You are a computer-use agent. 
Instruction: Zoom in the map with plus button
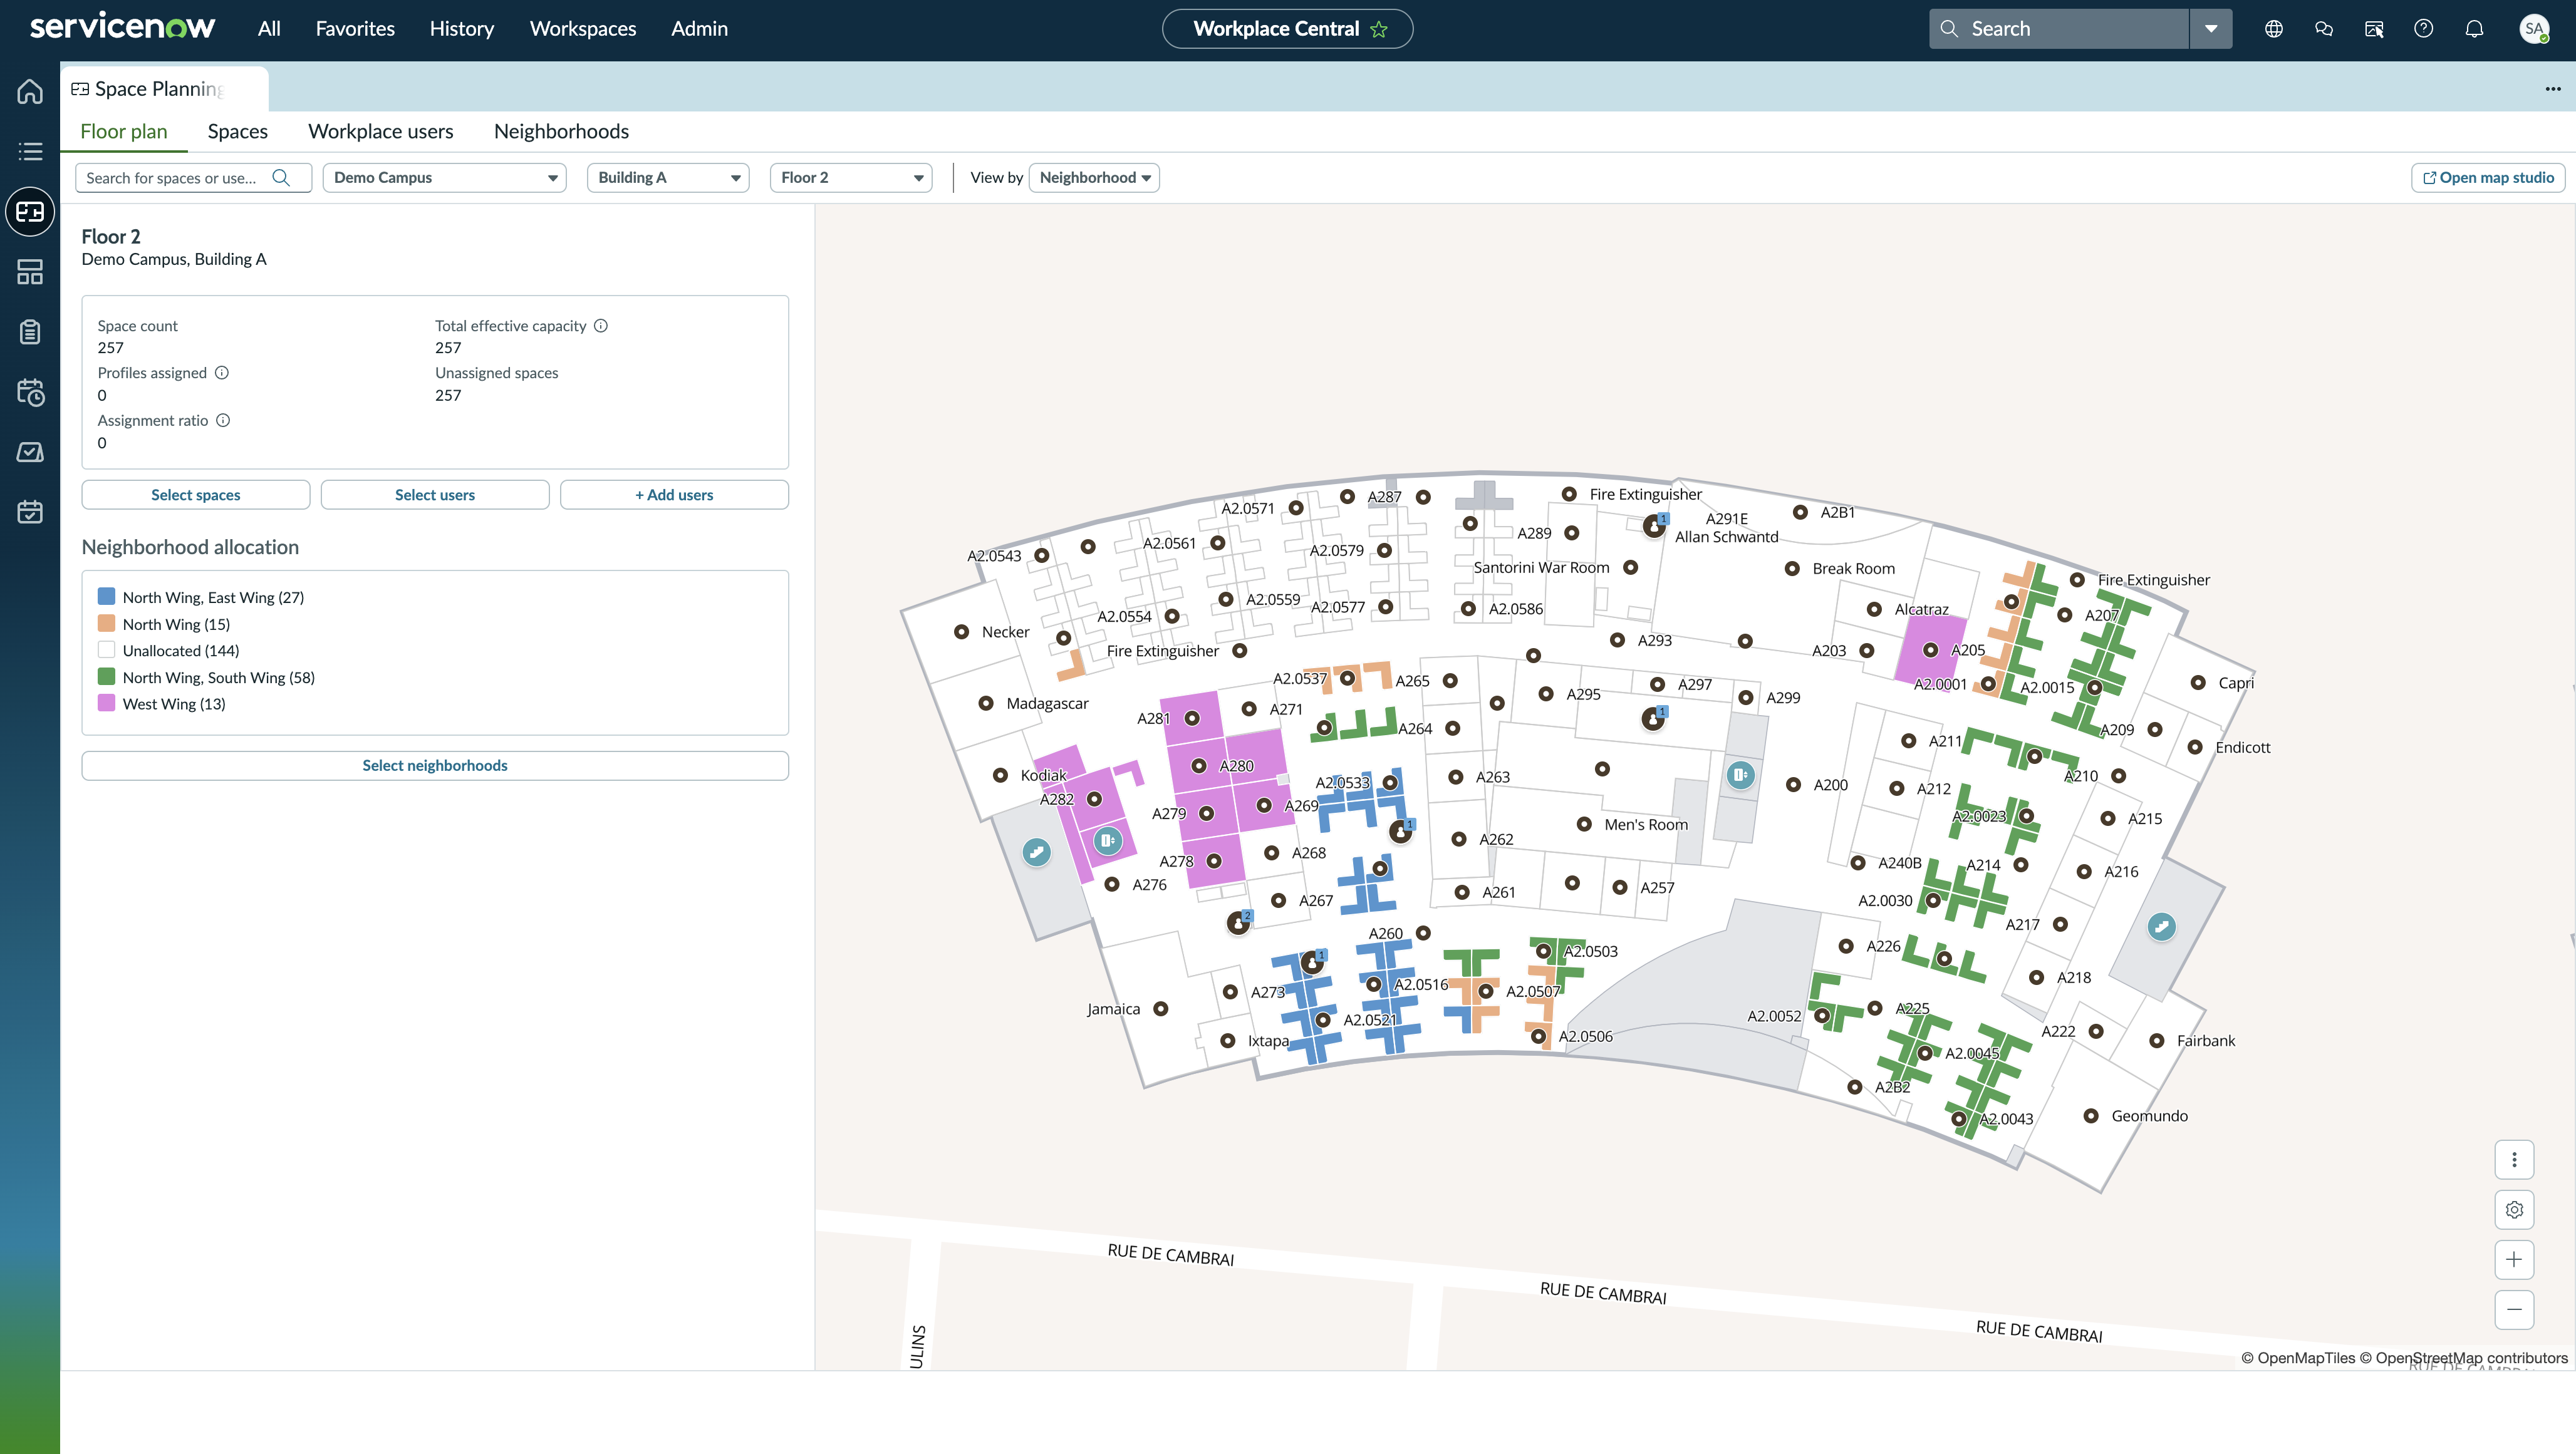click(2514, 1260)
